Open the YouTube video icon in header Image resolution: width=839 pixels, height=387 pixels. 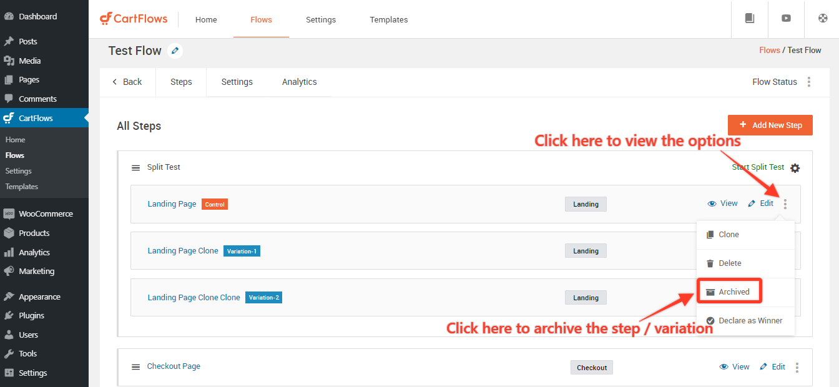786,19
